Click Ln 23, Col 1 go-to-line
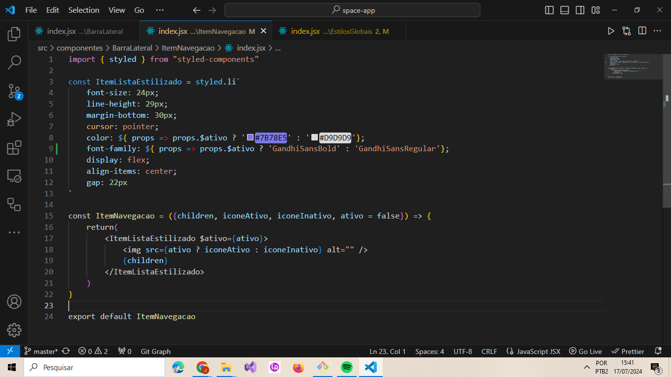 point(388,351)
